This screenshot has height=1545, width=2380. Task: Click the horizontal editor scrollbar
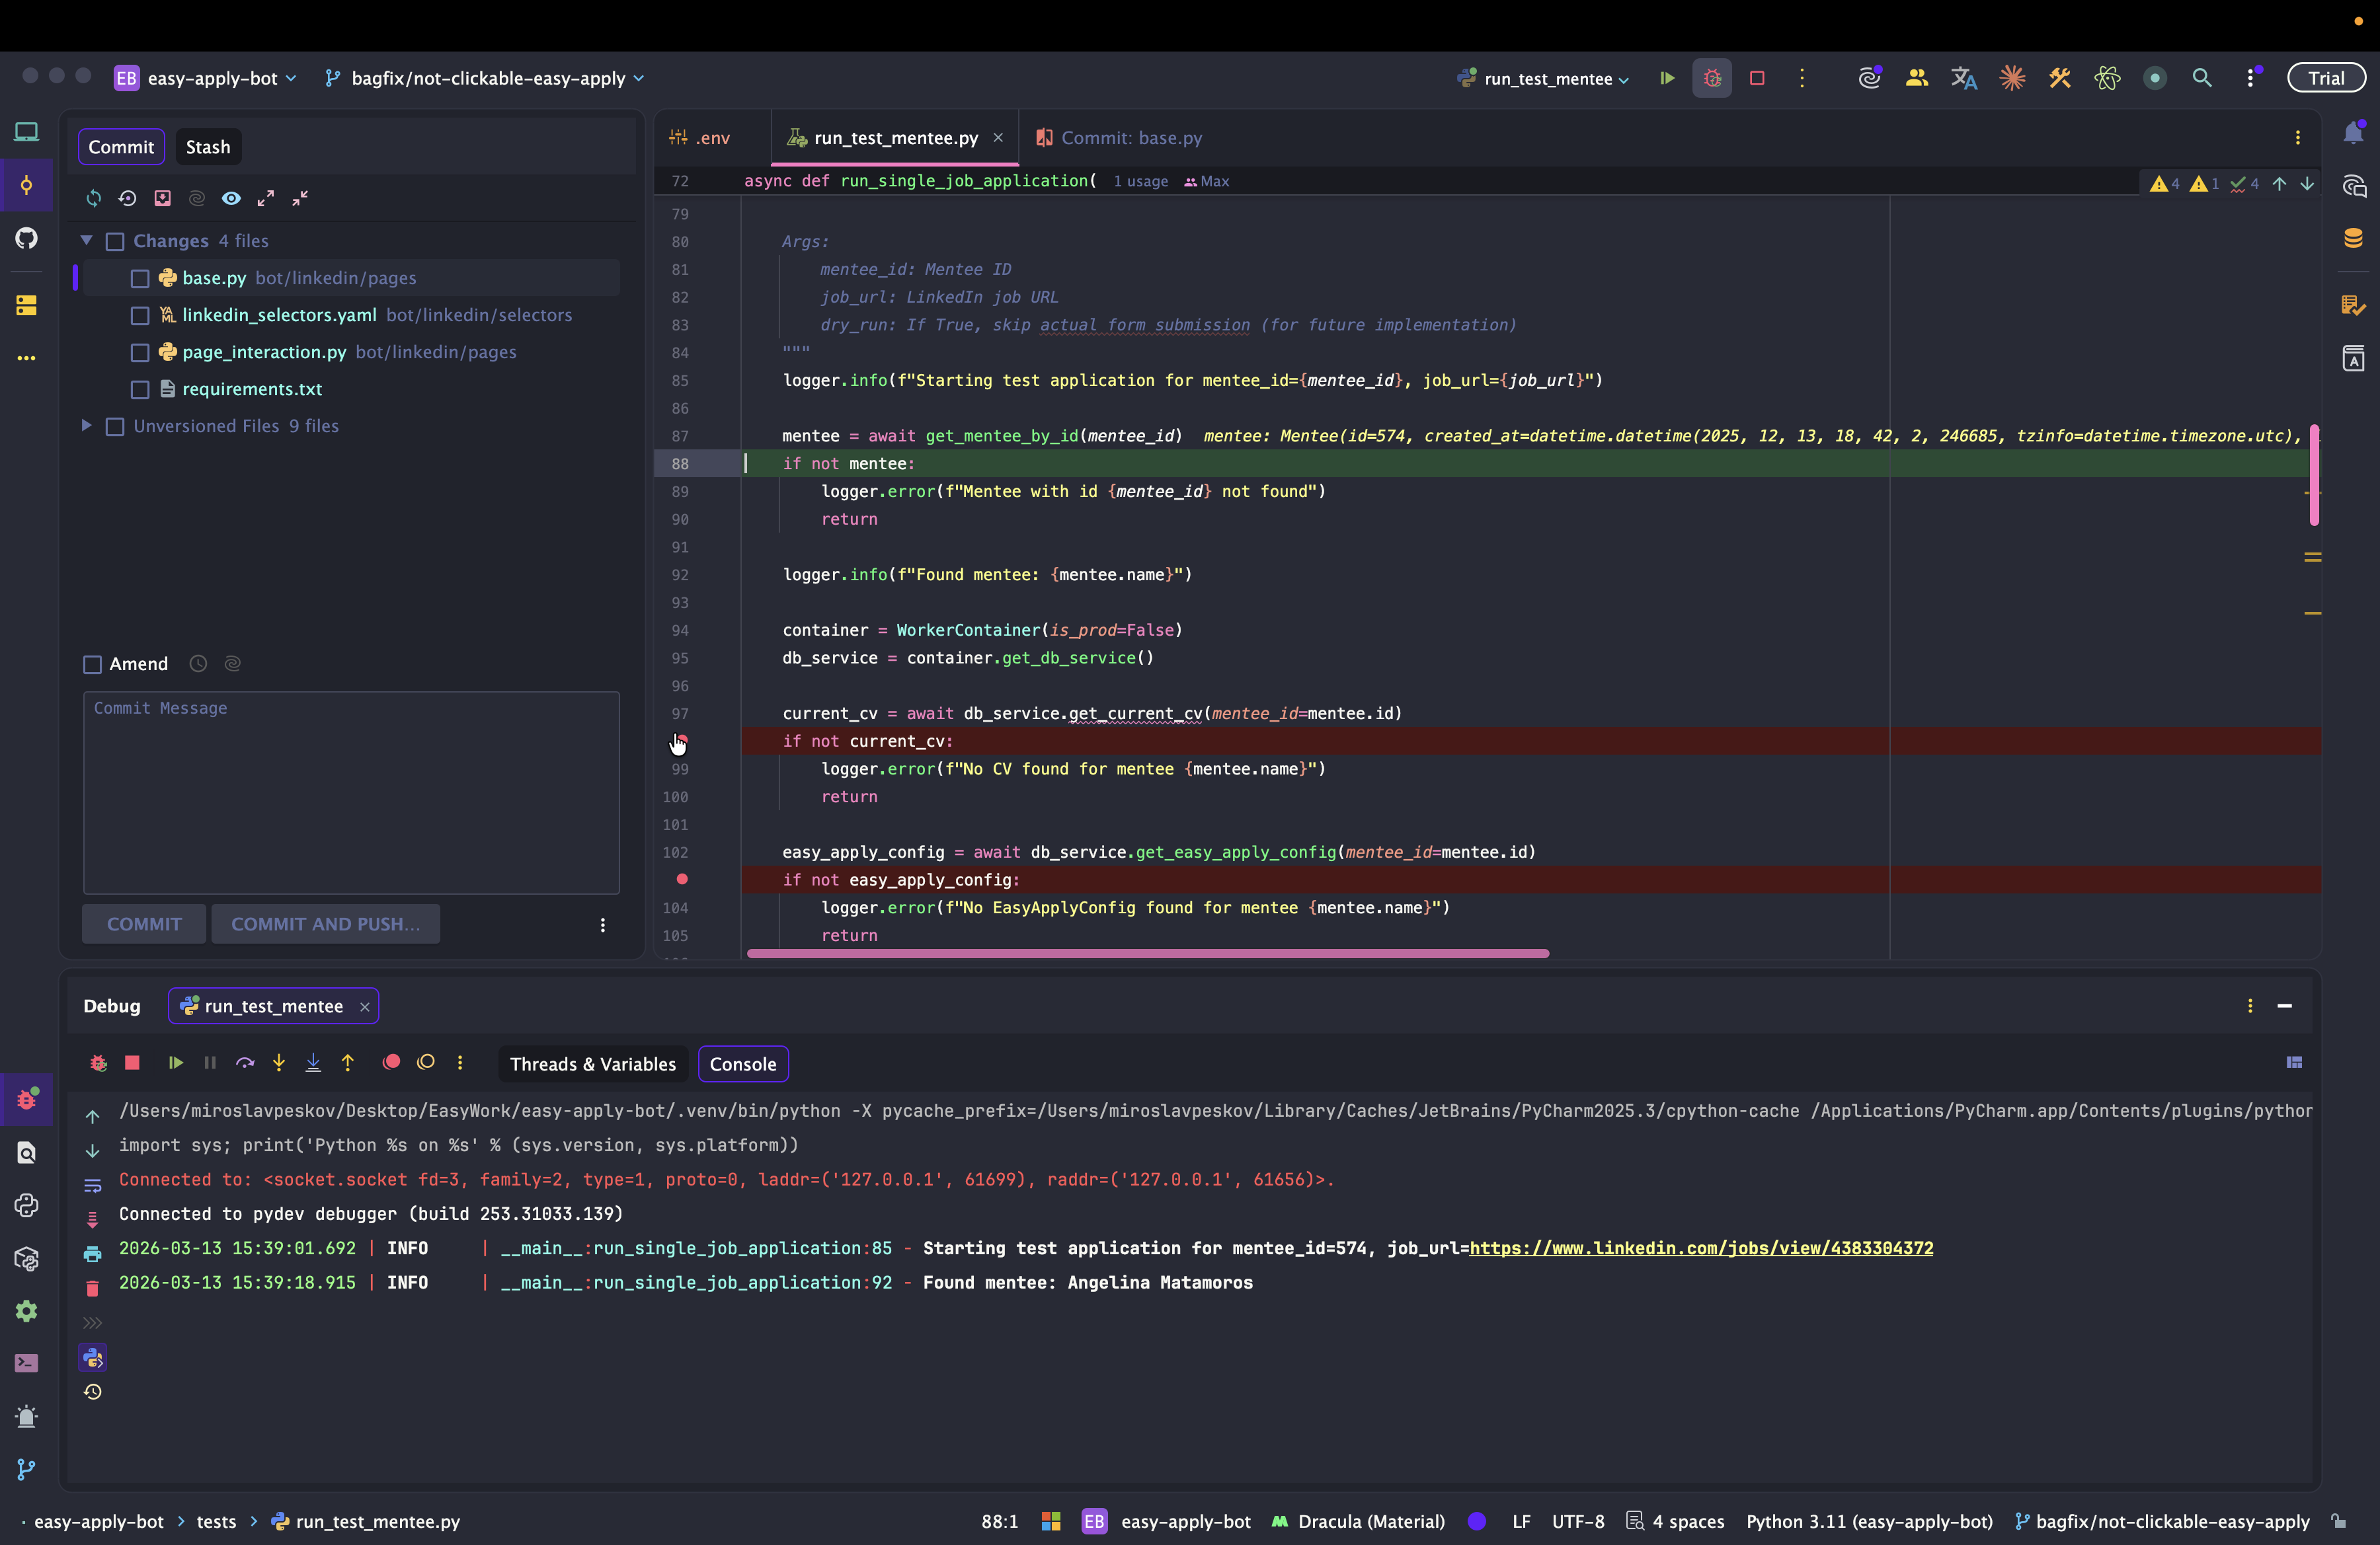pos(1147,954)
